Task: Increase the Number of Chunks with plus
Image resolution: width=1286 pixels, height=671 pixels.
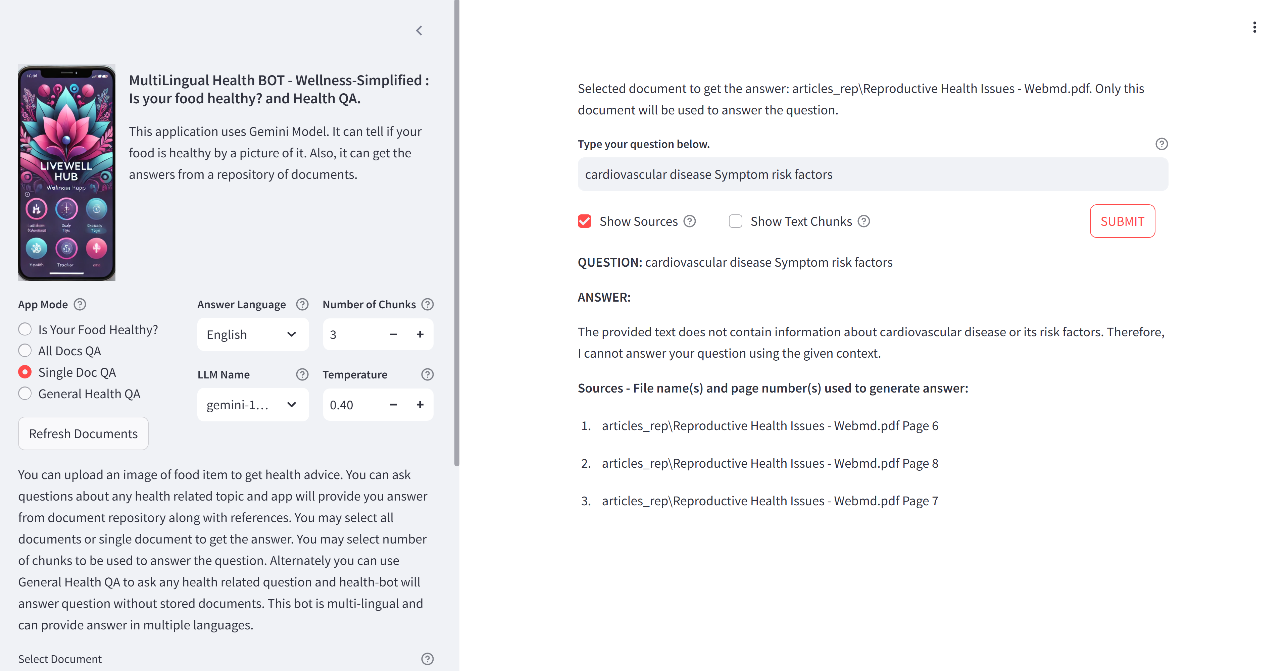Action: tap(420, 334)
